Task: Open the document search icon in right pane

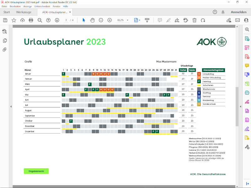Action: coord(247,29)
